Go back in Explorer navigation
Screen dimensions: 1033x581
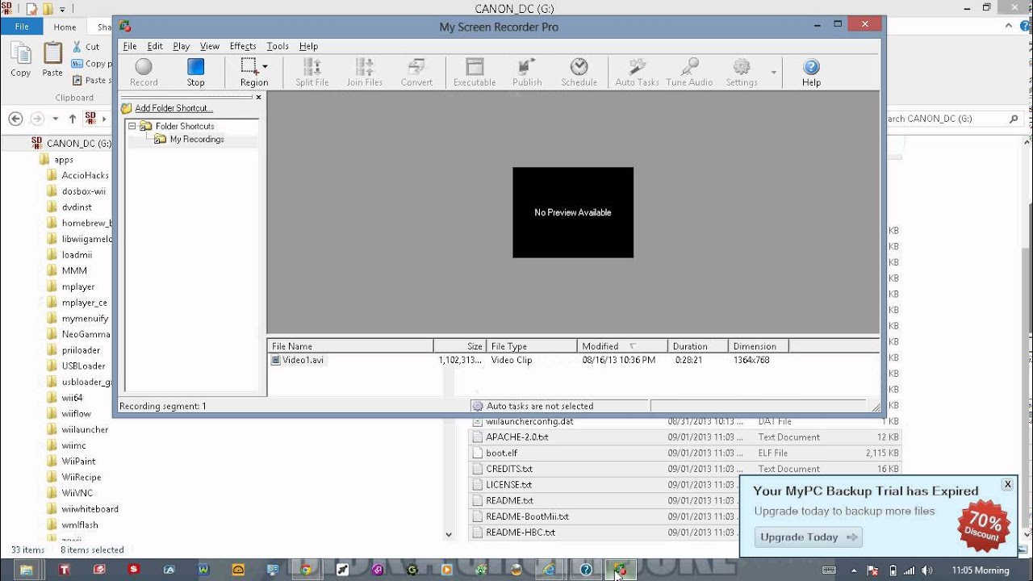15,119
